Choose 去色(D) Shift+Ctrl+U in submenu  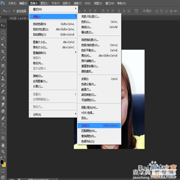(x=99, y=126)
